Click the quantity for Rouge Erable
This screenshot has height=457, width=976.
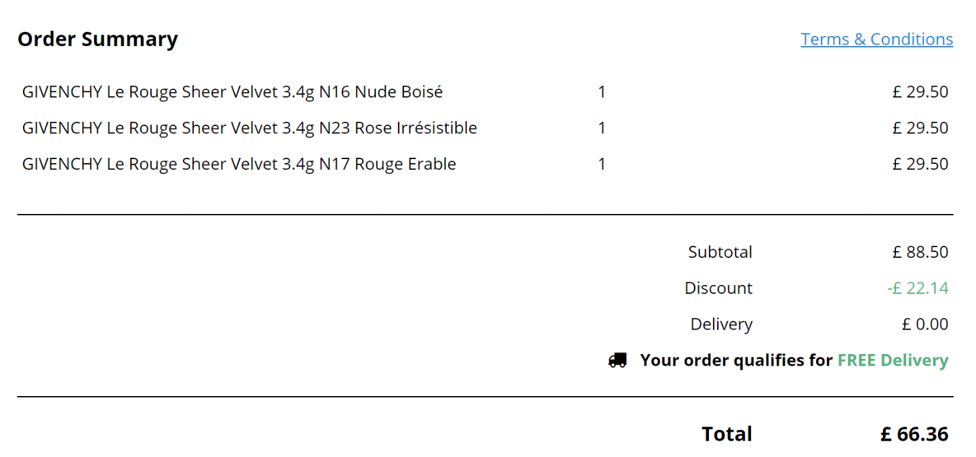pyautogui.click(x=602, y=164)
